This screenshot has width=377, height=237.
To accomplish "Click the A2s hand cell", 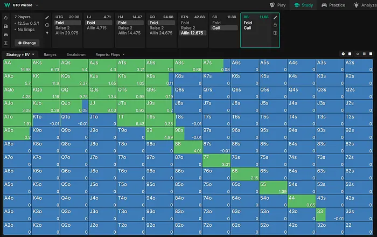I will pos(359,66).
